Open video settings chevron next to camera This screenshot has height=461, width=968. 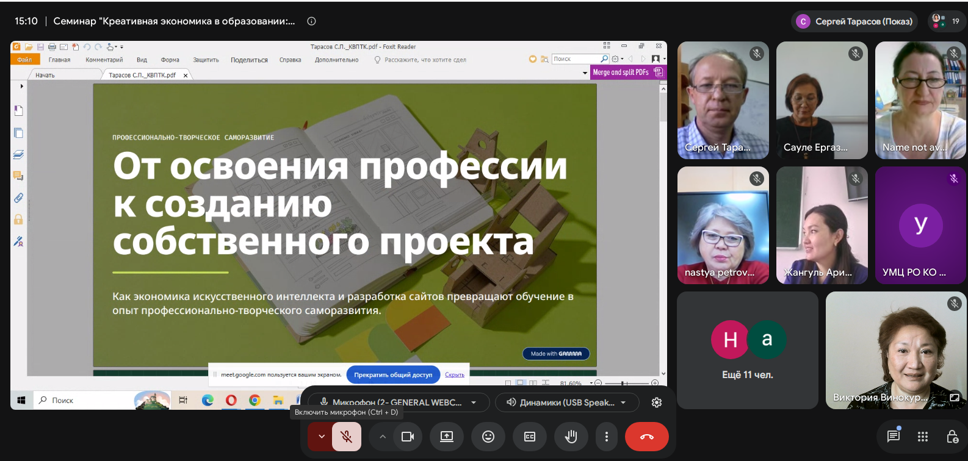[383, 437]
